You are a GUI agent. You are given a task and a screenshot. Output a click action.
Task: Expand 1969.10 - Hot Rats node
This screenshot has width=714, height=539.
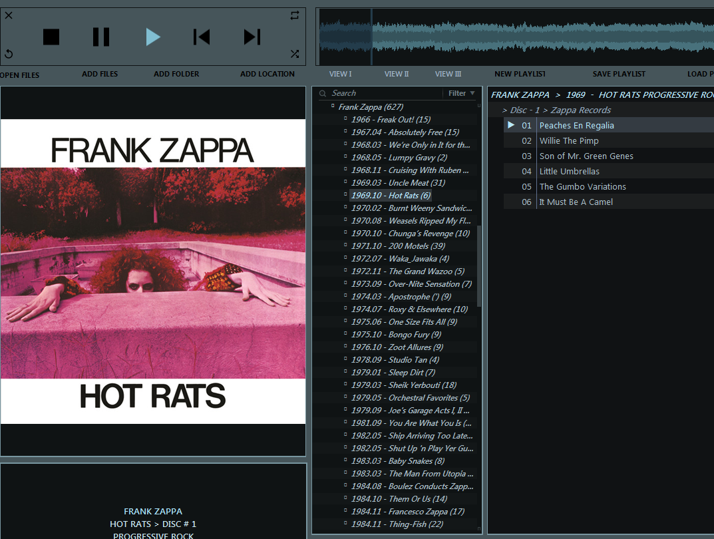(x=345, y=194)
